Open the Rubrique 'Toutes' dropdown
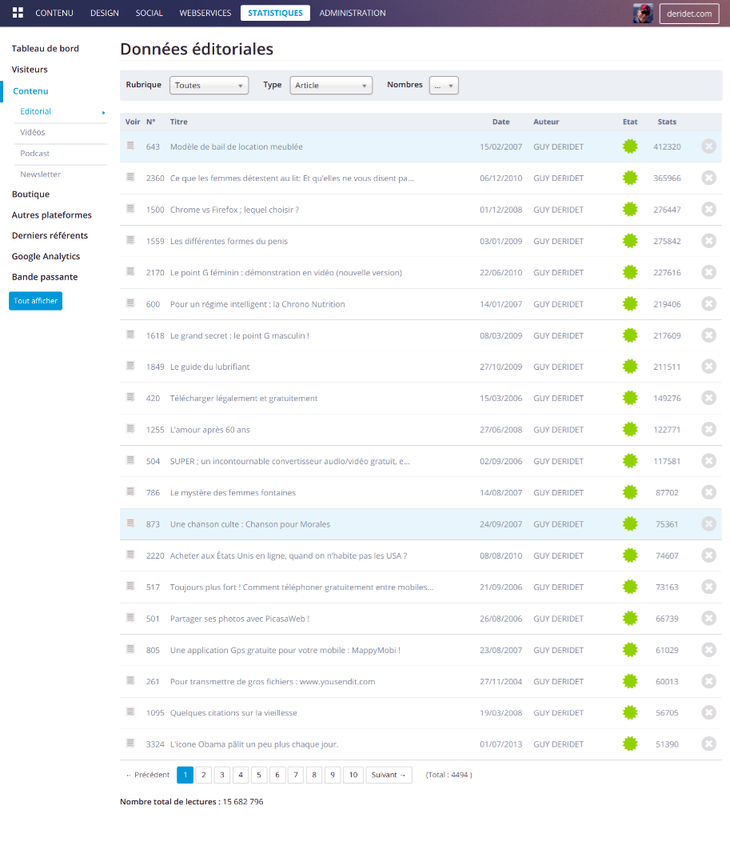Viewport: 730px width, 858px height. (209, 86)
